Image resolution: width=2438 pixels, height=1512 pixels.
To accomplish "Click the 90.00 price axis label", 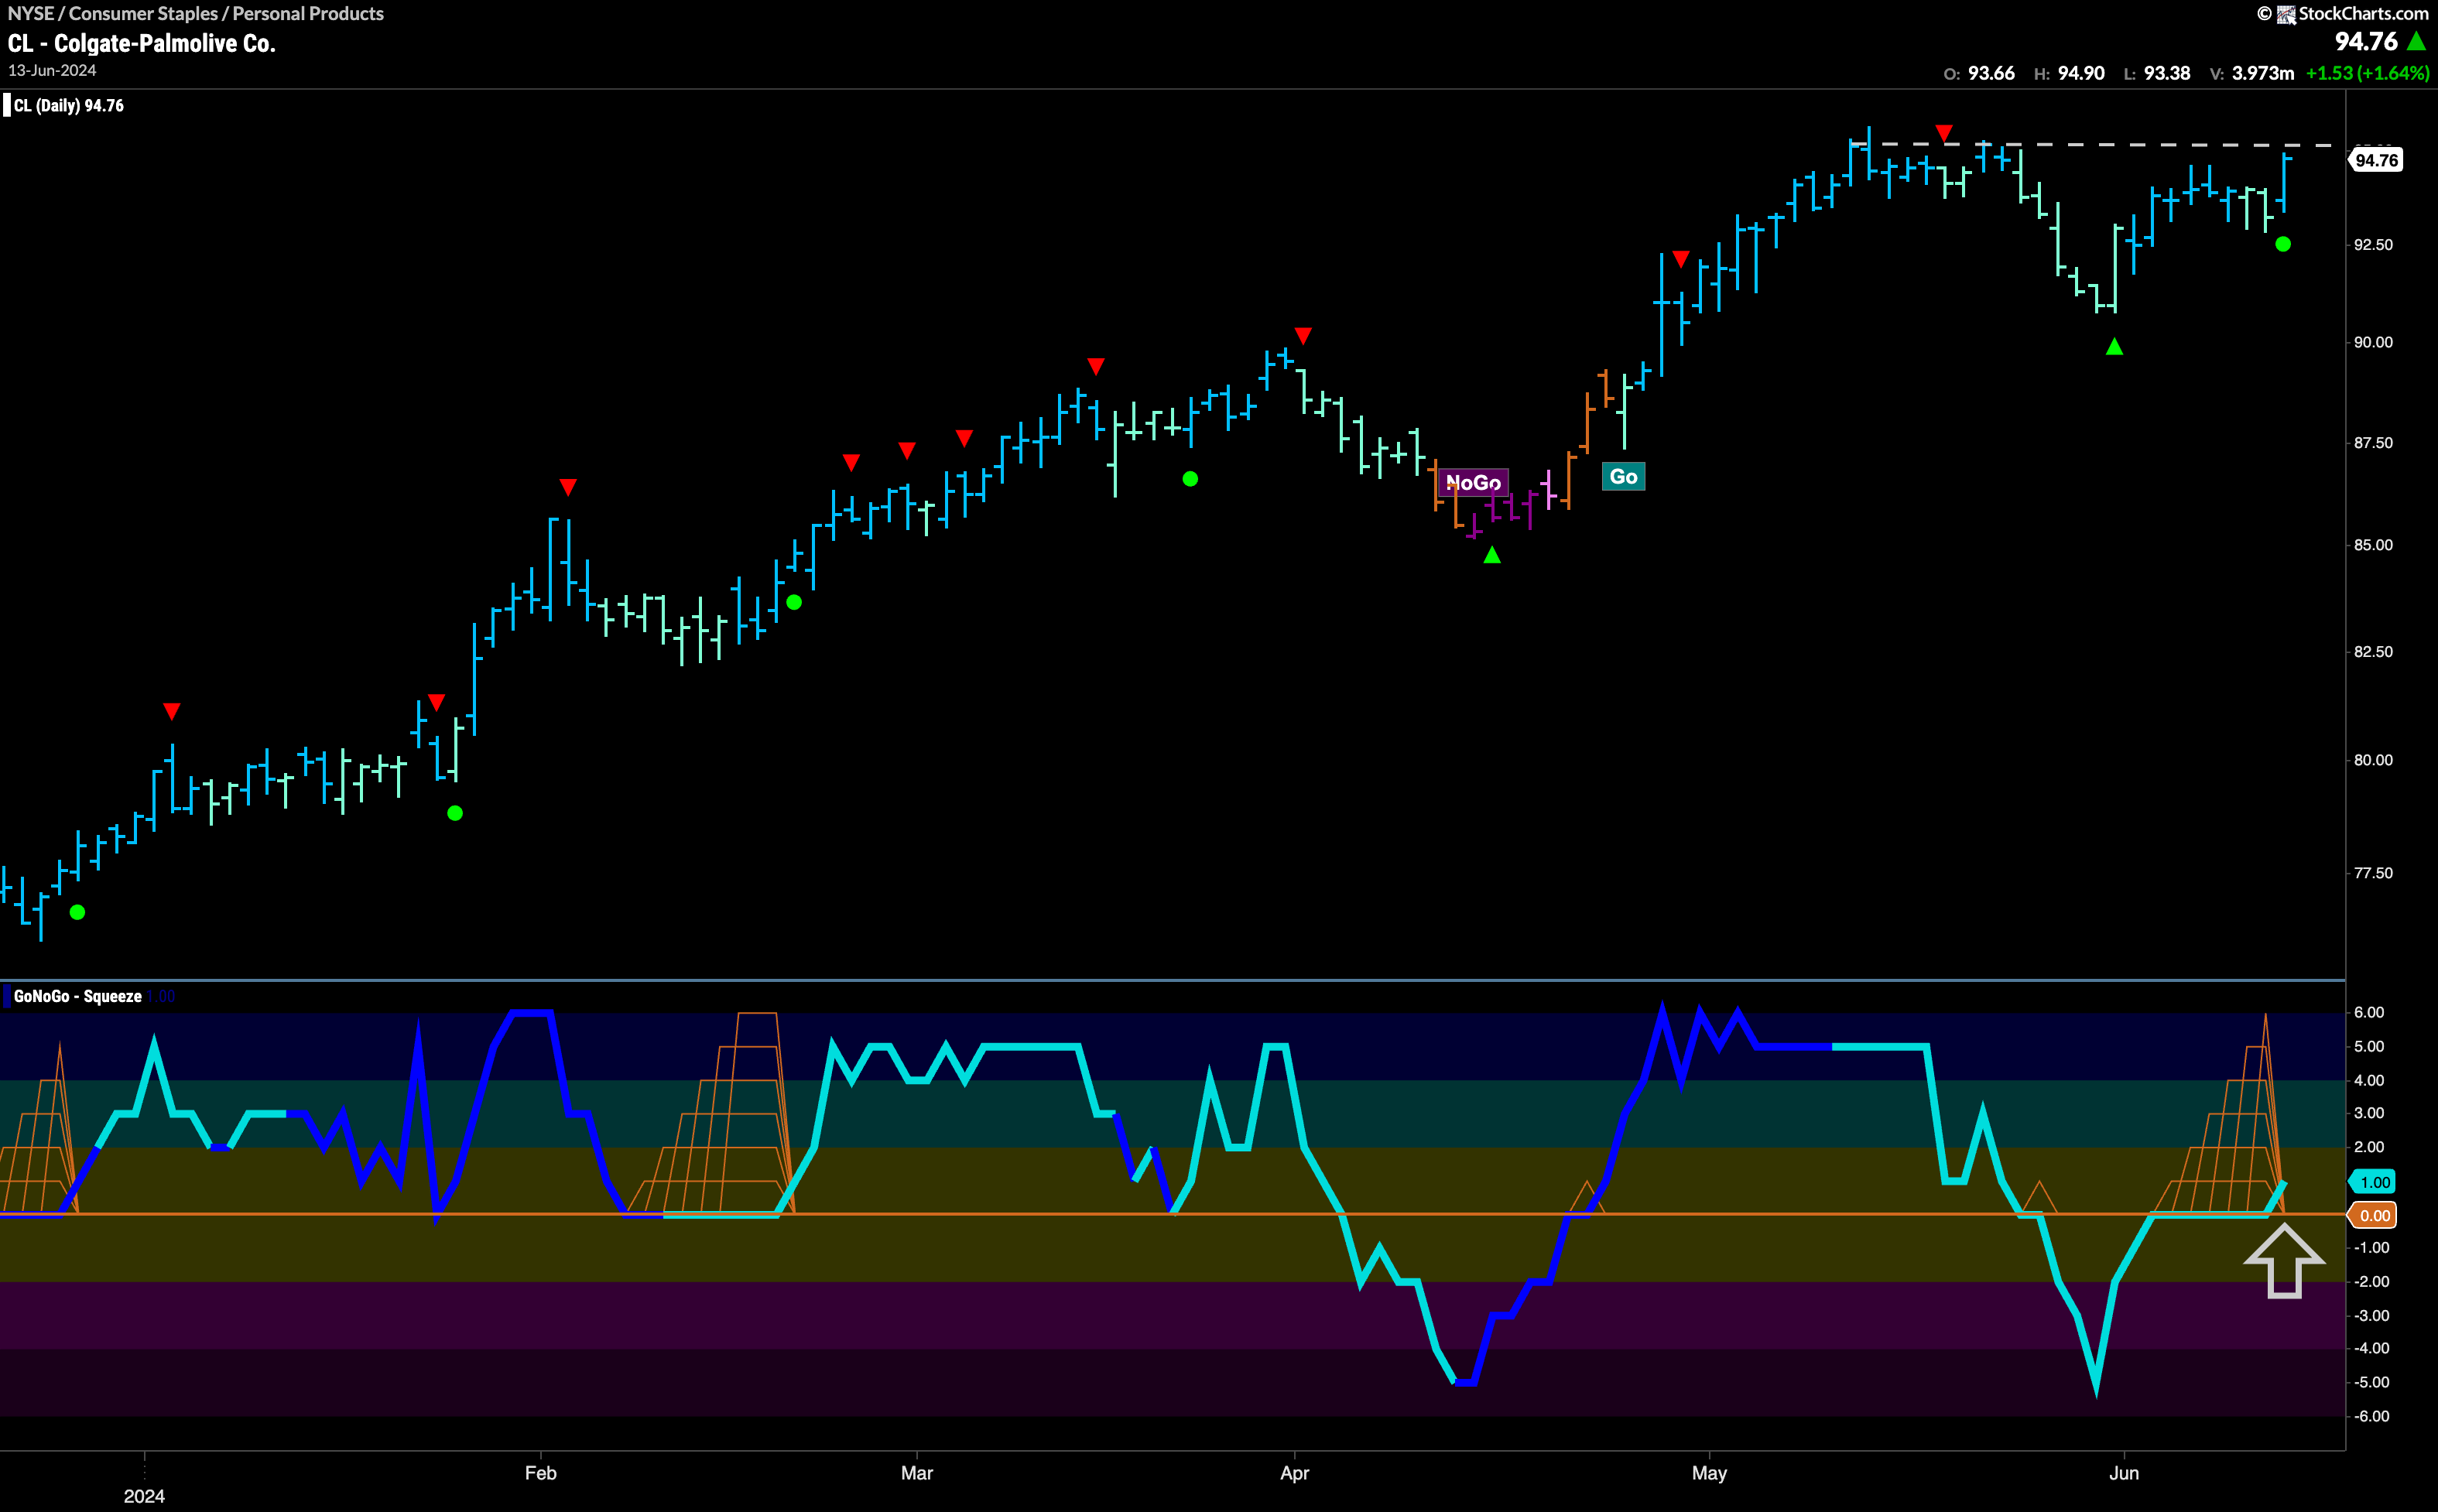I will pos(2373,342).
